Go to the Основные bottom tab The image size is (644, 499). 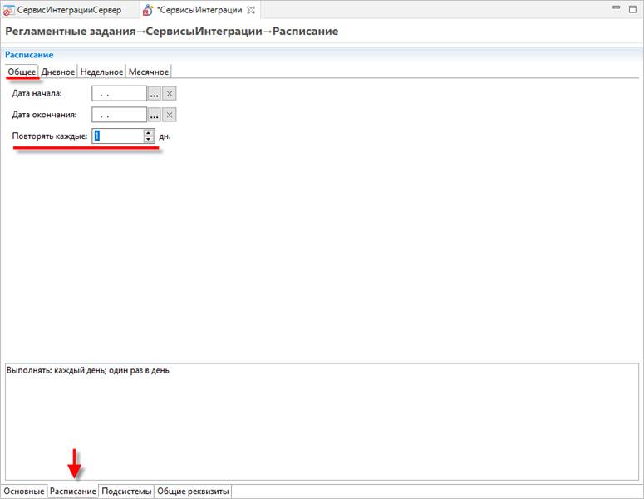(23, 492)
